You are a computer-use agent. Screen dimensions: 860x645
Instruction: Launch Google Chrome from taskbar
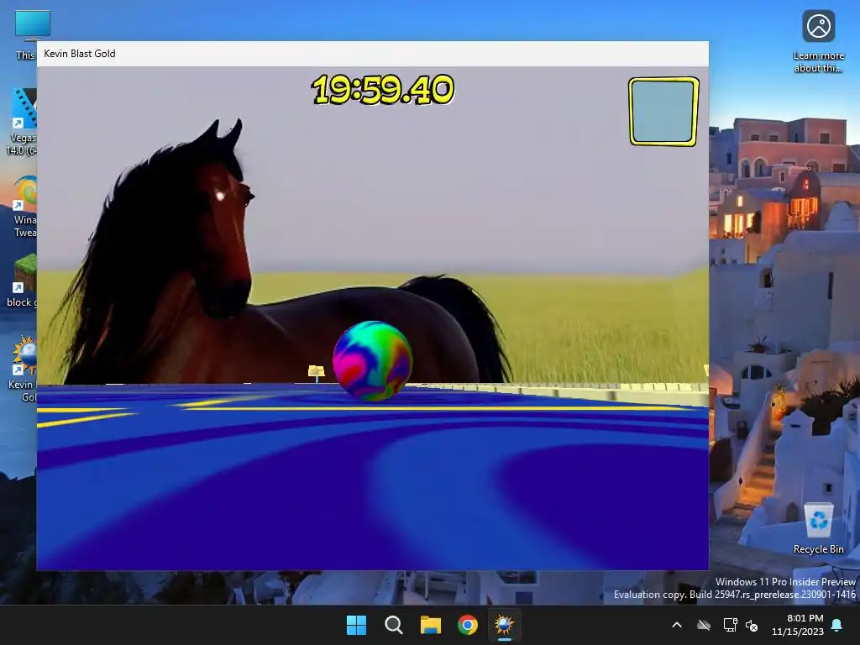[468, 625]
